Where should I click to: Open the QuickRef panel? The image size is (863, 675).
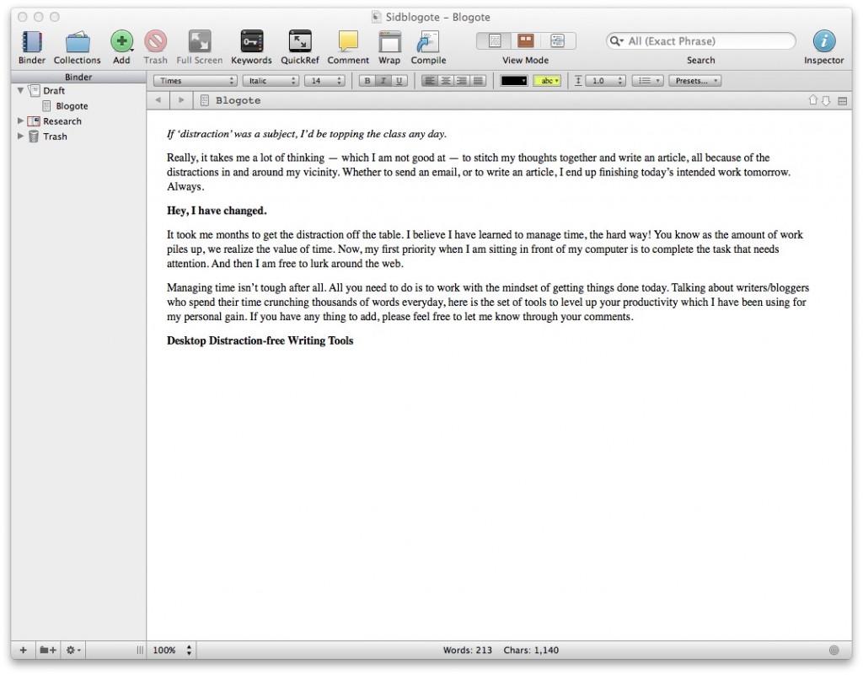coord(299,40)
